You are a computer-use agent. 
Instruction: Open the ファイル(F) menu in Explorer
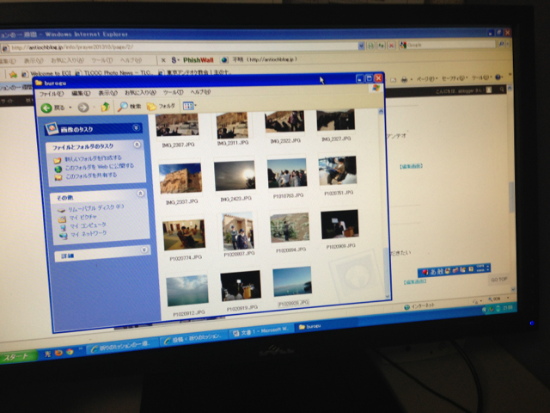pos(51,93)
